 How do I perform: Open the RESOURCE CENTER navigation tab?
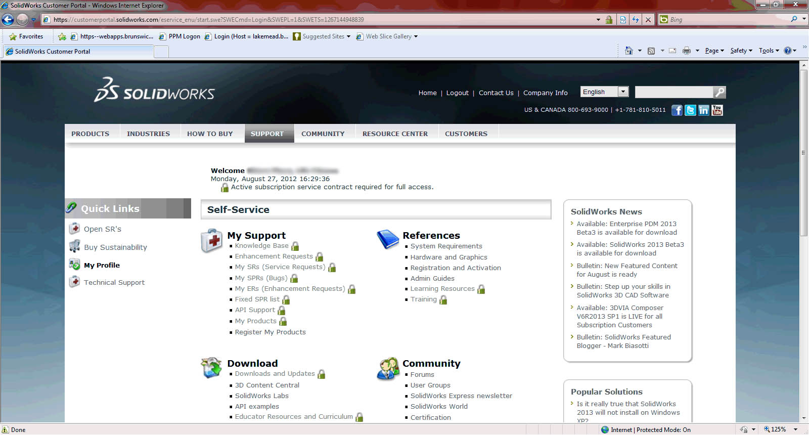click(x=395, y=134)
